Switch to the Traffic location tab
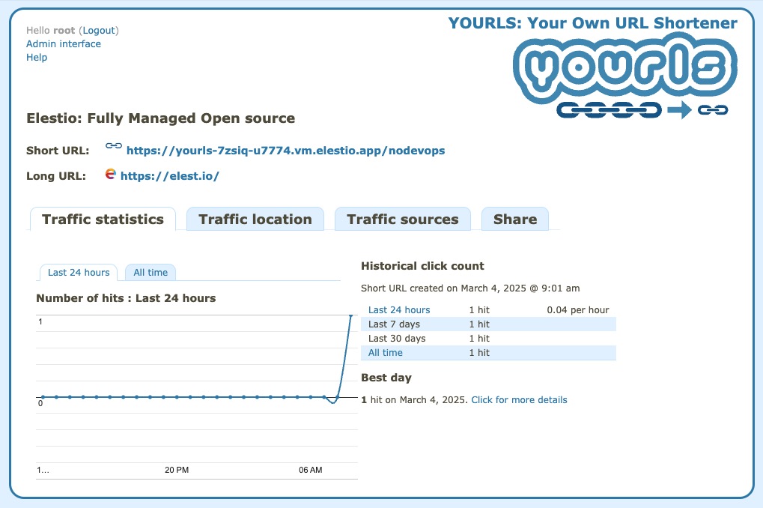This screenshot has height=508, width=763. coord(254,219)
